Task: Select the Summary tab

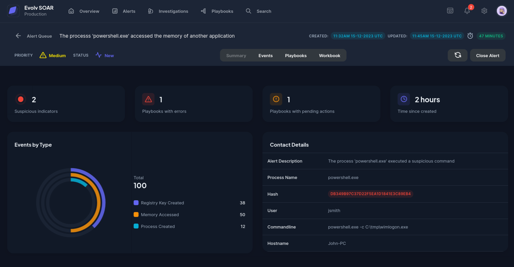Action: pyautogui.click(x=236, y=56)
